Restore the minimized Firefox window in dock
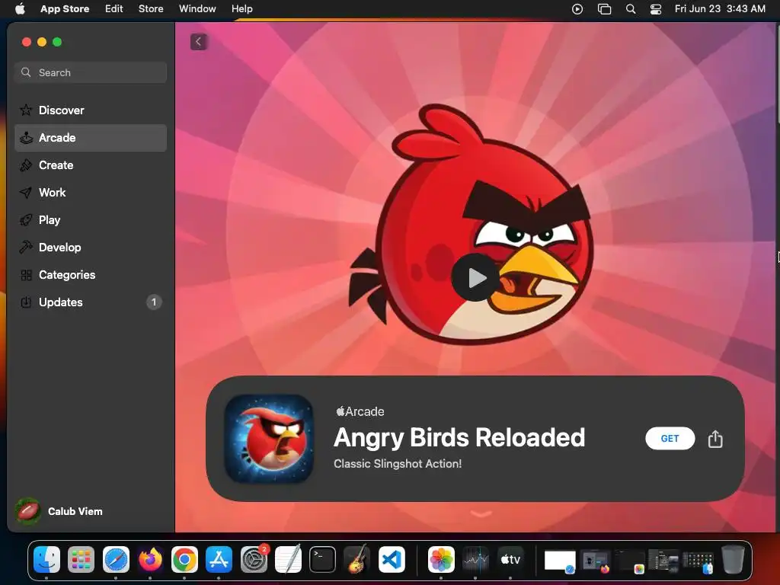Image resolution: width=780 pixels, height=585 pixels. 596,561
